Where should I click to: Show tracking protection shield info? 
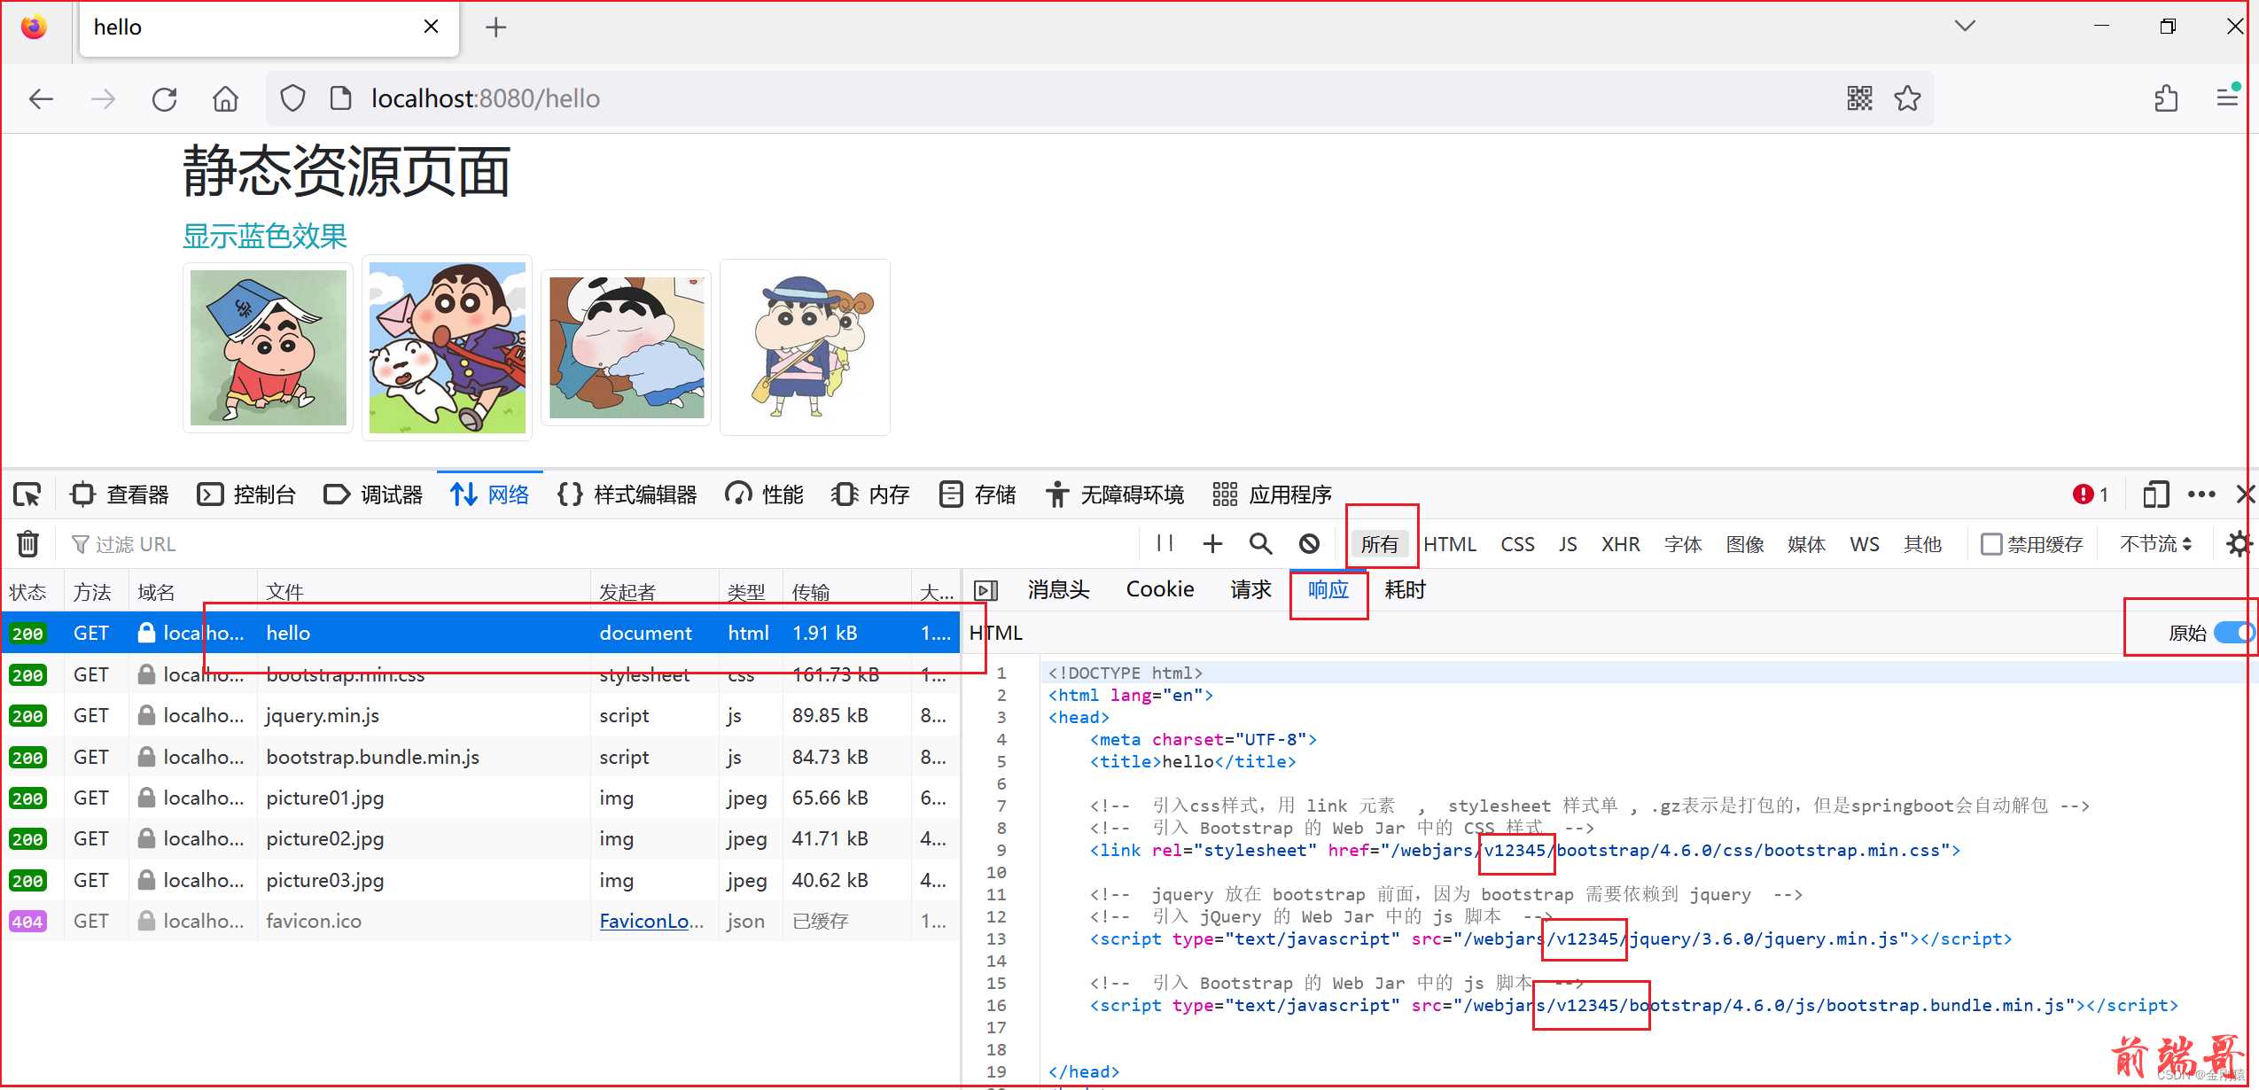pyautogui.click(x=292, y=98)
